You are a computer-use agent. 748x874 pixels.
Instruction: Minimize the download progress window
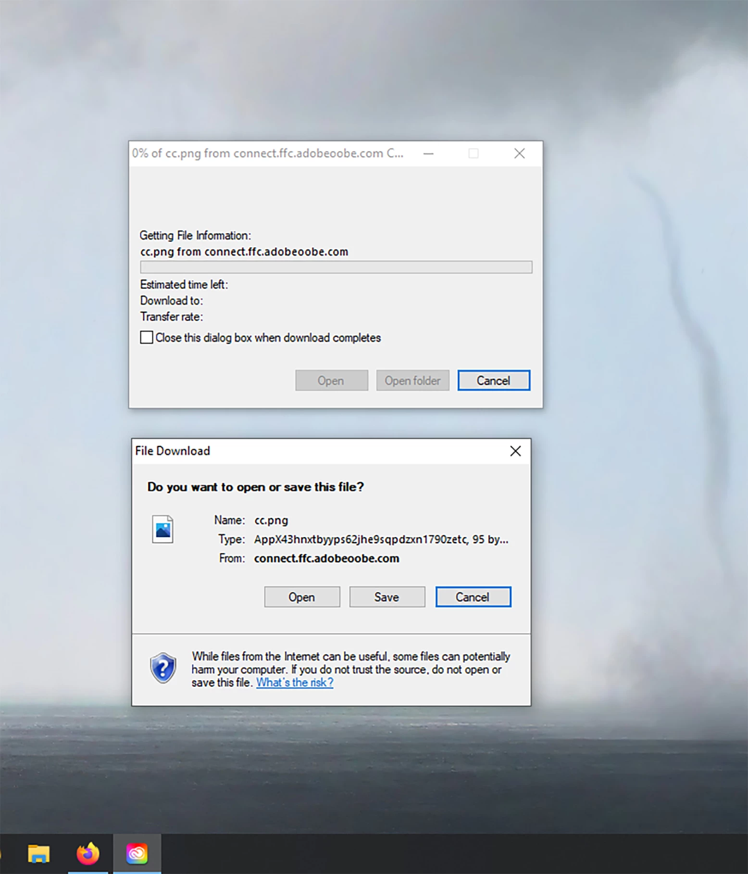pos(428,153)
